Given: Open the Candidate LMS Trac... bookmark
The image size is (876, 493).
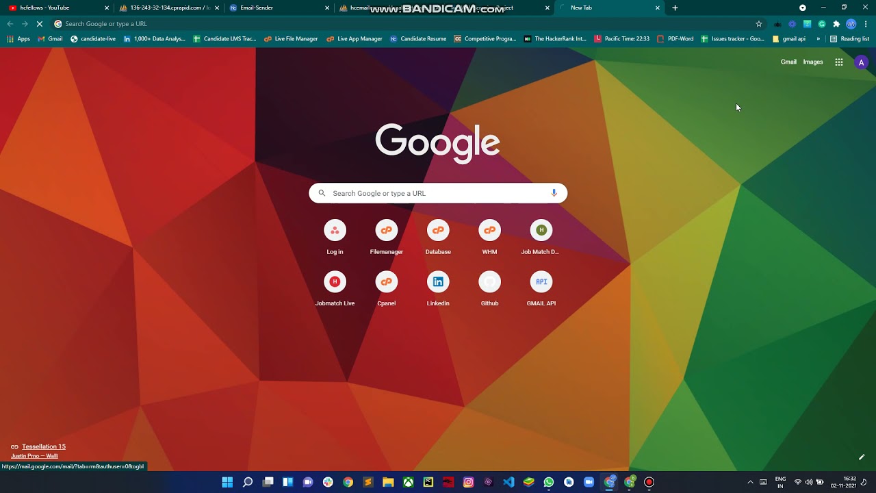Looking at the screenshot, I should [x=224, y=39].
